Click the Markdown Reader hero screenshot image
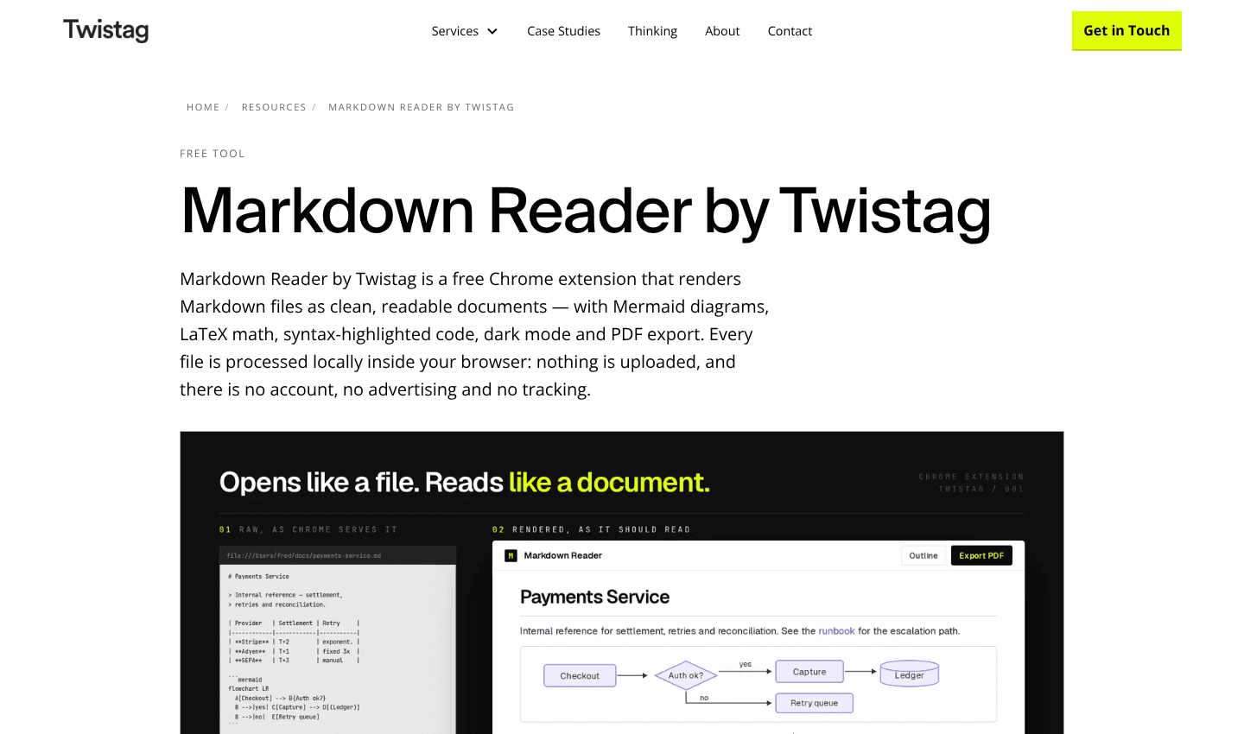The width and height of the screenshot is (1244, 734). (622, 583)
